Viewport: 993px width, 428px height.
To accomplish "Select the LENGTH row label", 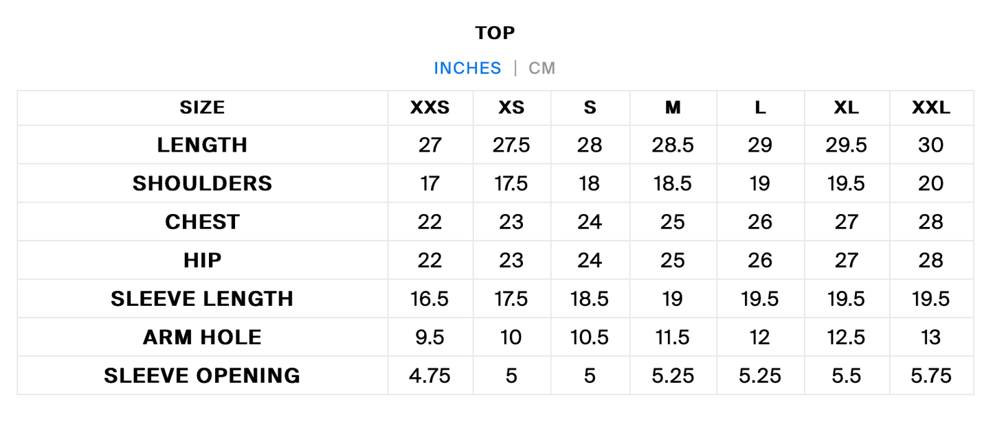I will point(202,145).
